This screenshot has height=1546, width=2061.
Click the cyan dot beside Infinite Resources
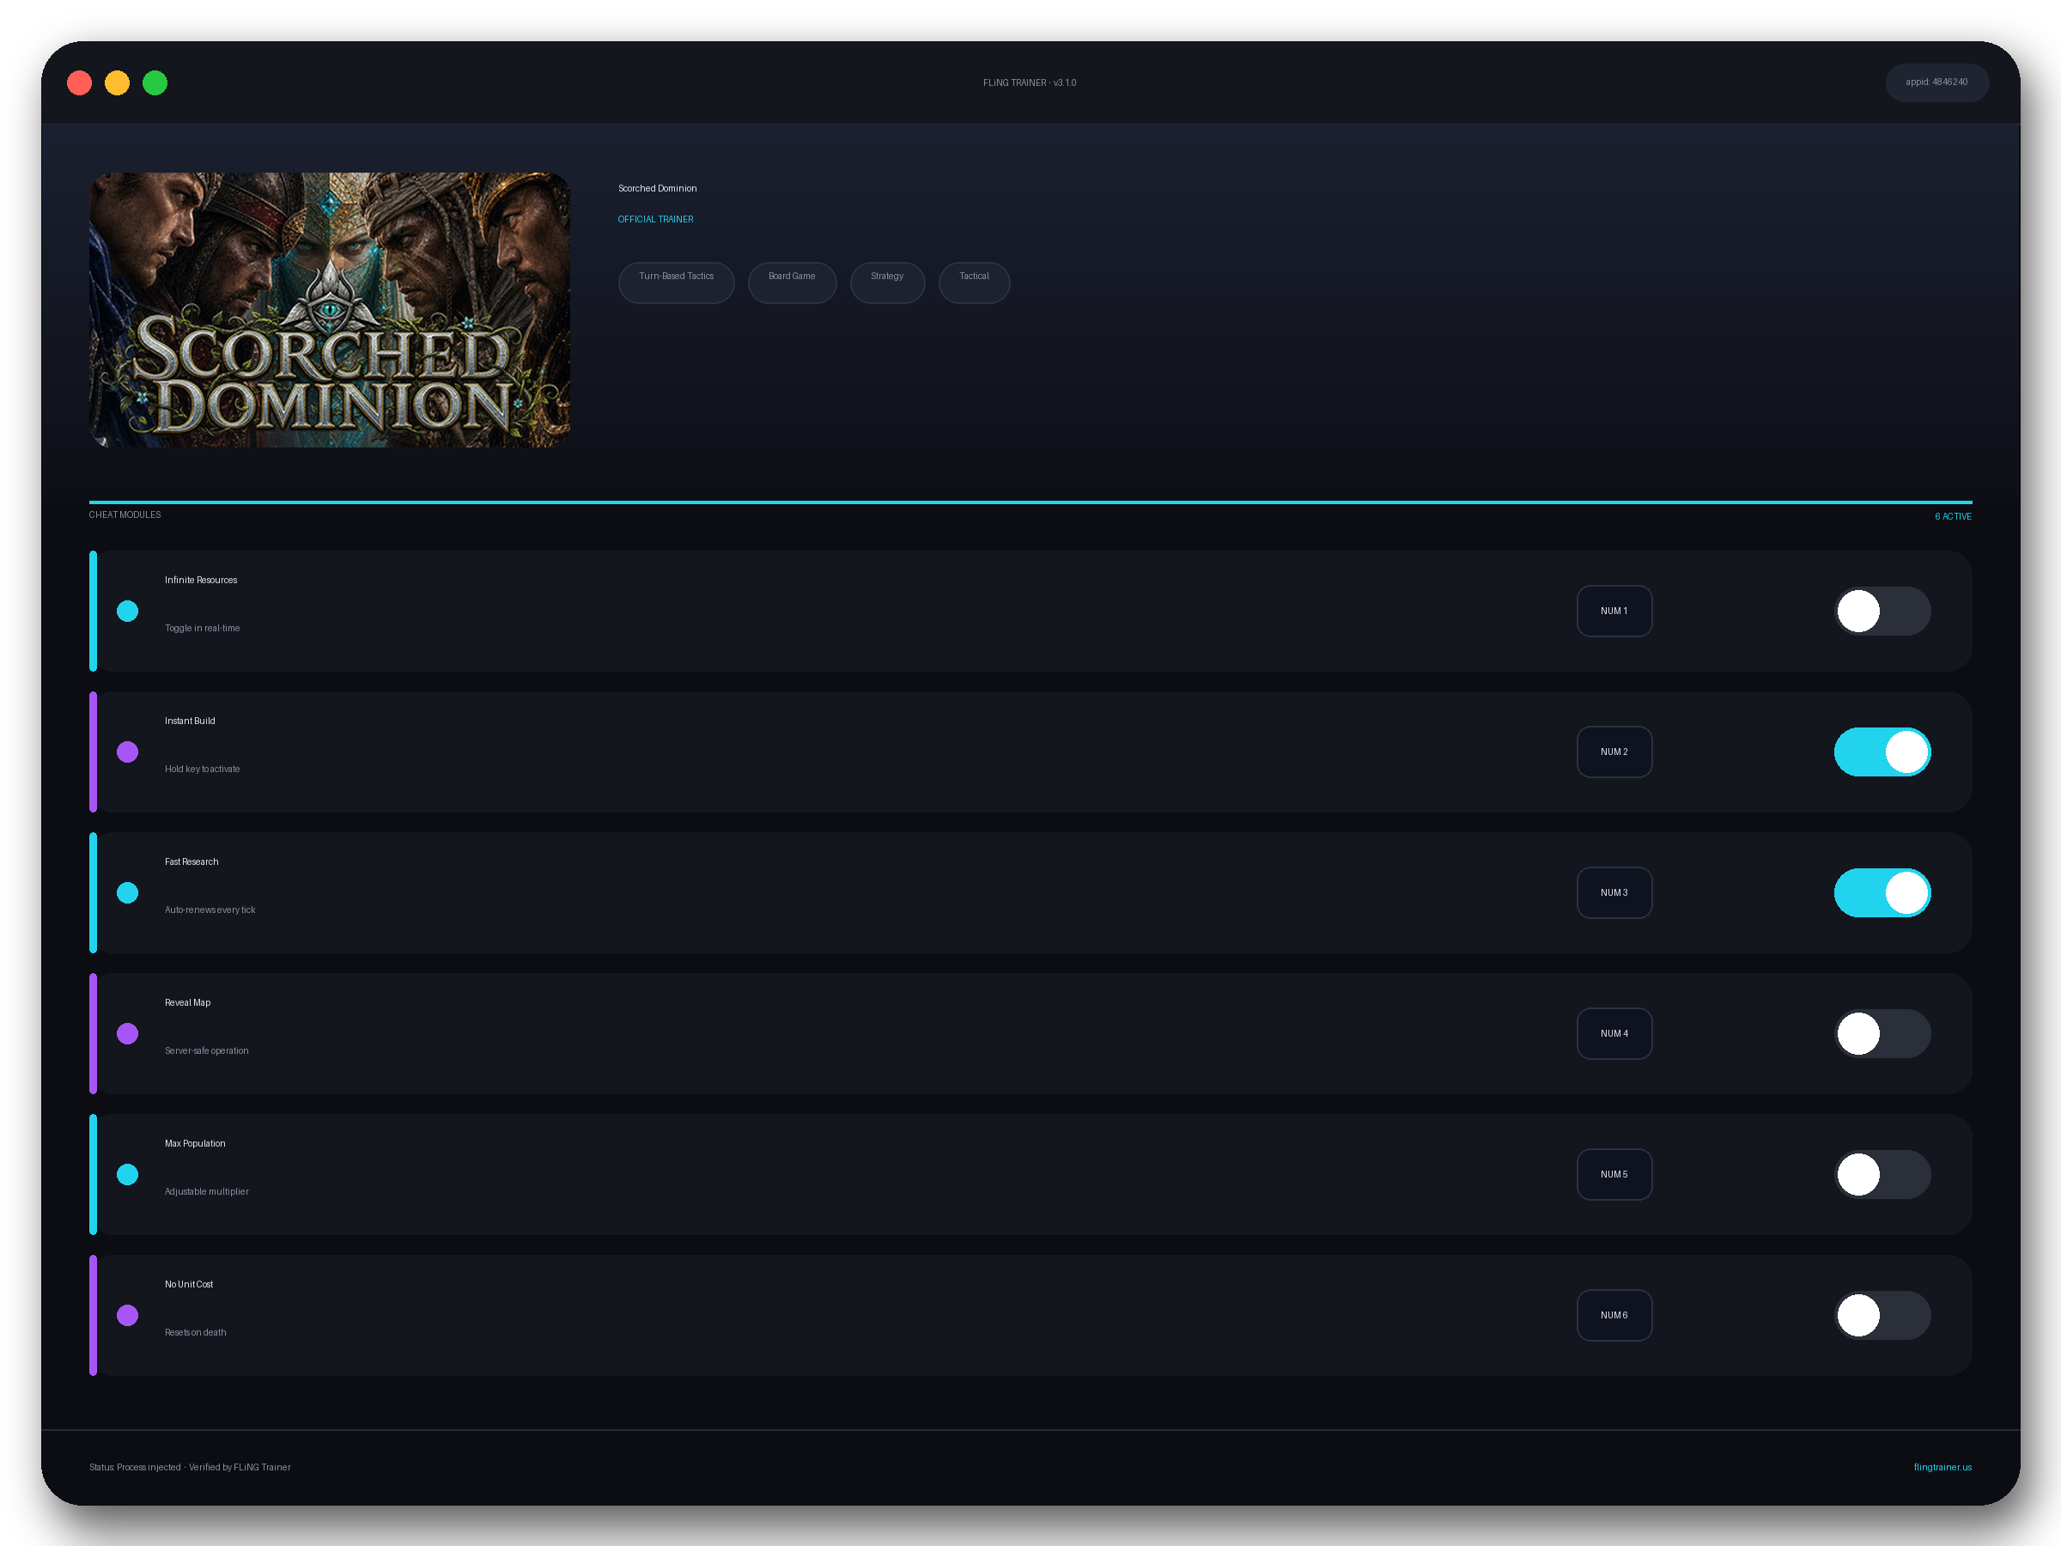tap(128, 612)
